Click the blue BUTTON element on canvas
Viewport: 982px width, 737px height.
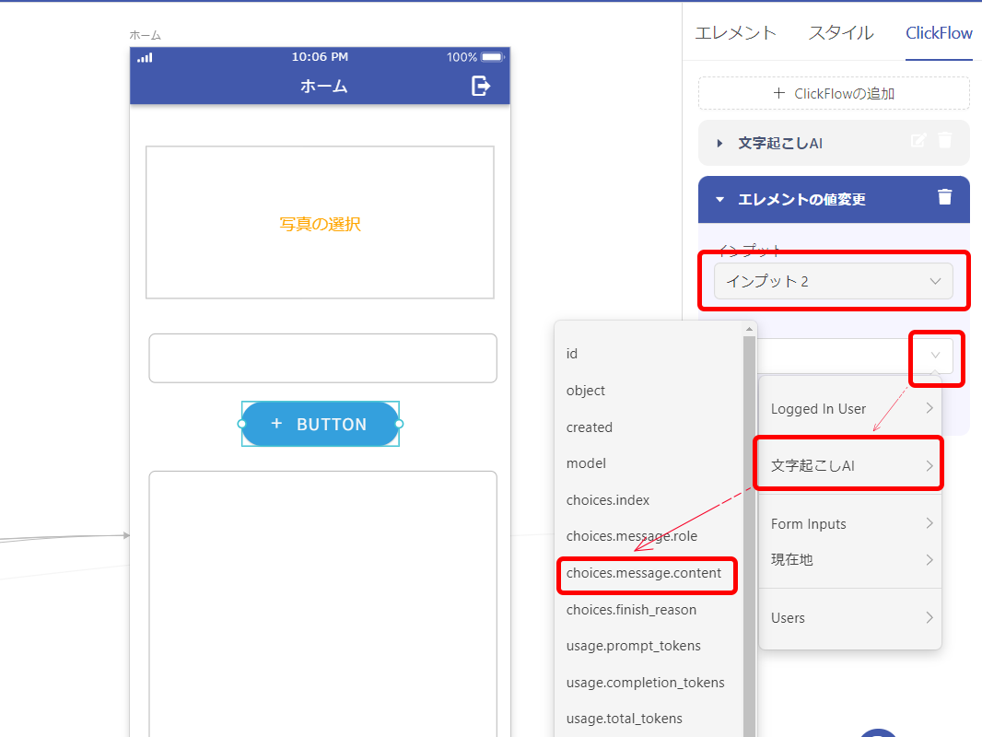(x=320, y=424)
